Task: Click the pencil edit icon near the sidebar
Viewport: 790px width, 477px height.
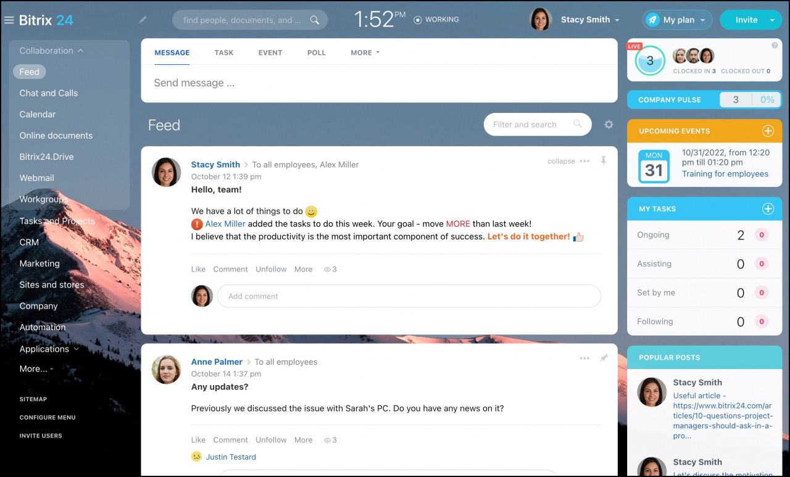Action: coord(143,19)
